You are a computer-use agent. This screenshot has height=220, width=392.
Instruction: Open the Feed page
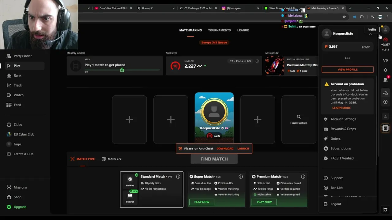pos(17,105)
